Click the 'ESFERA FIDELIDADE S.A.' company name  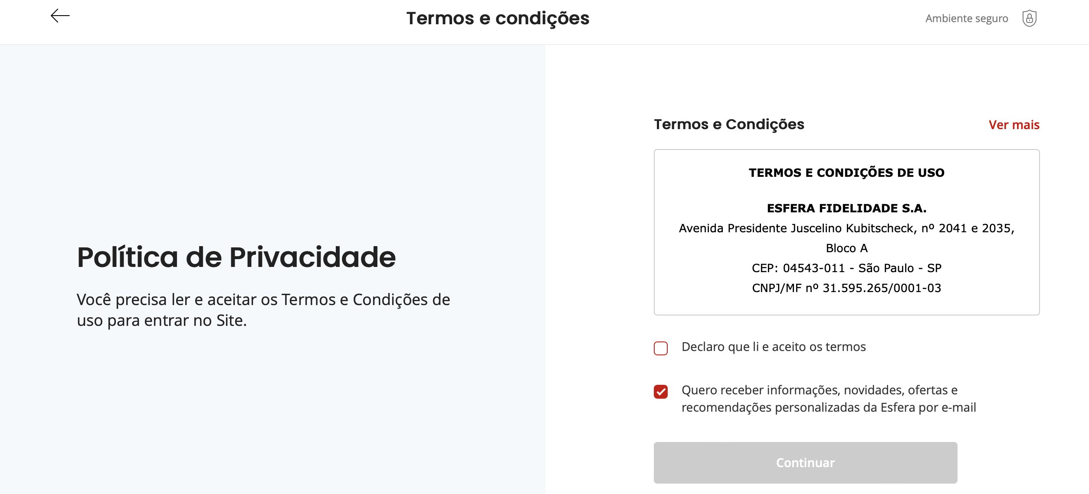coord(846,208)
